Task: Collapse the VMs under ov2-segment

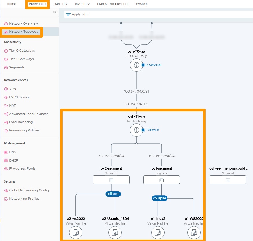Action: click(x=113, y=194)
